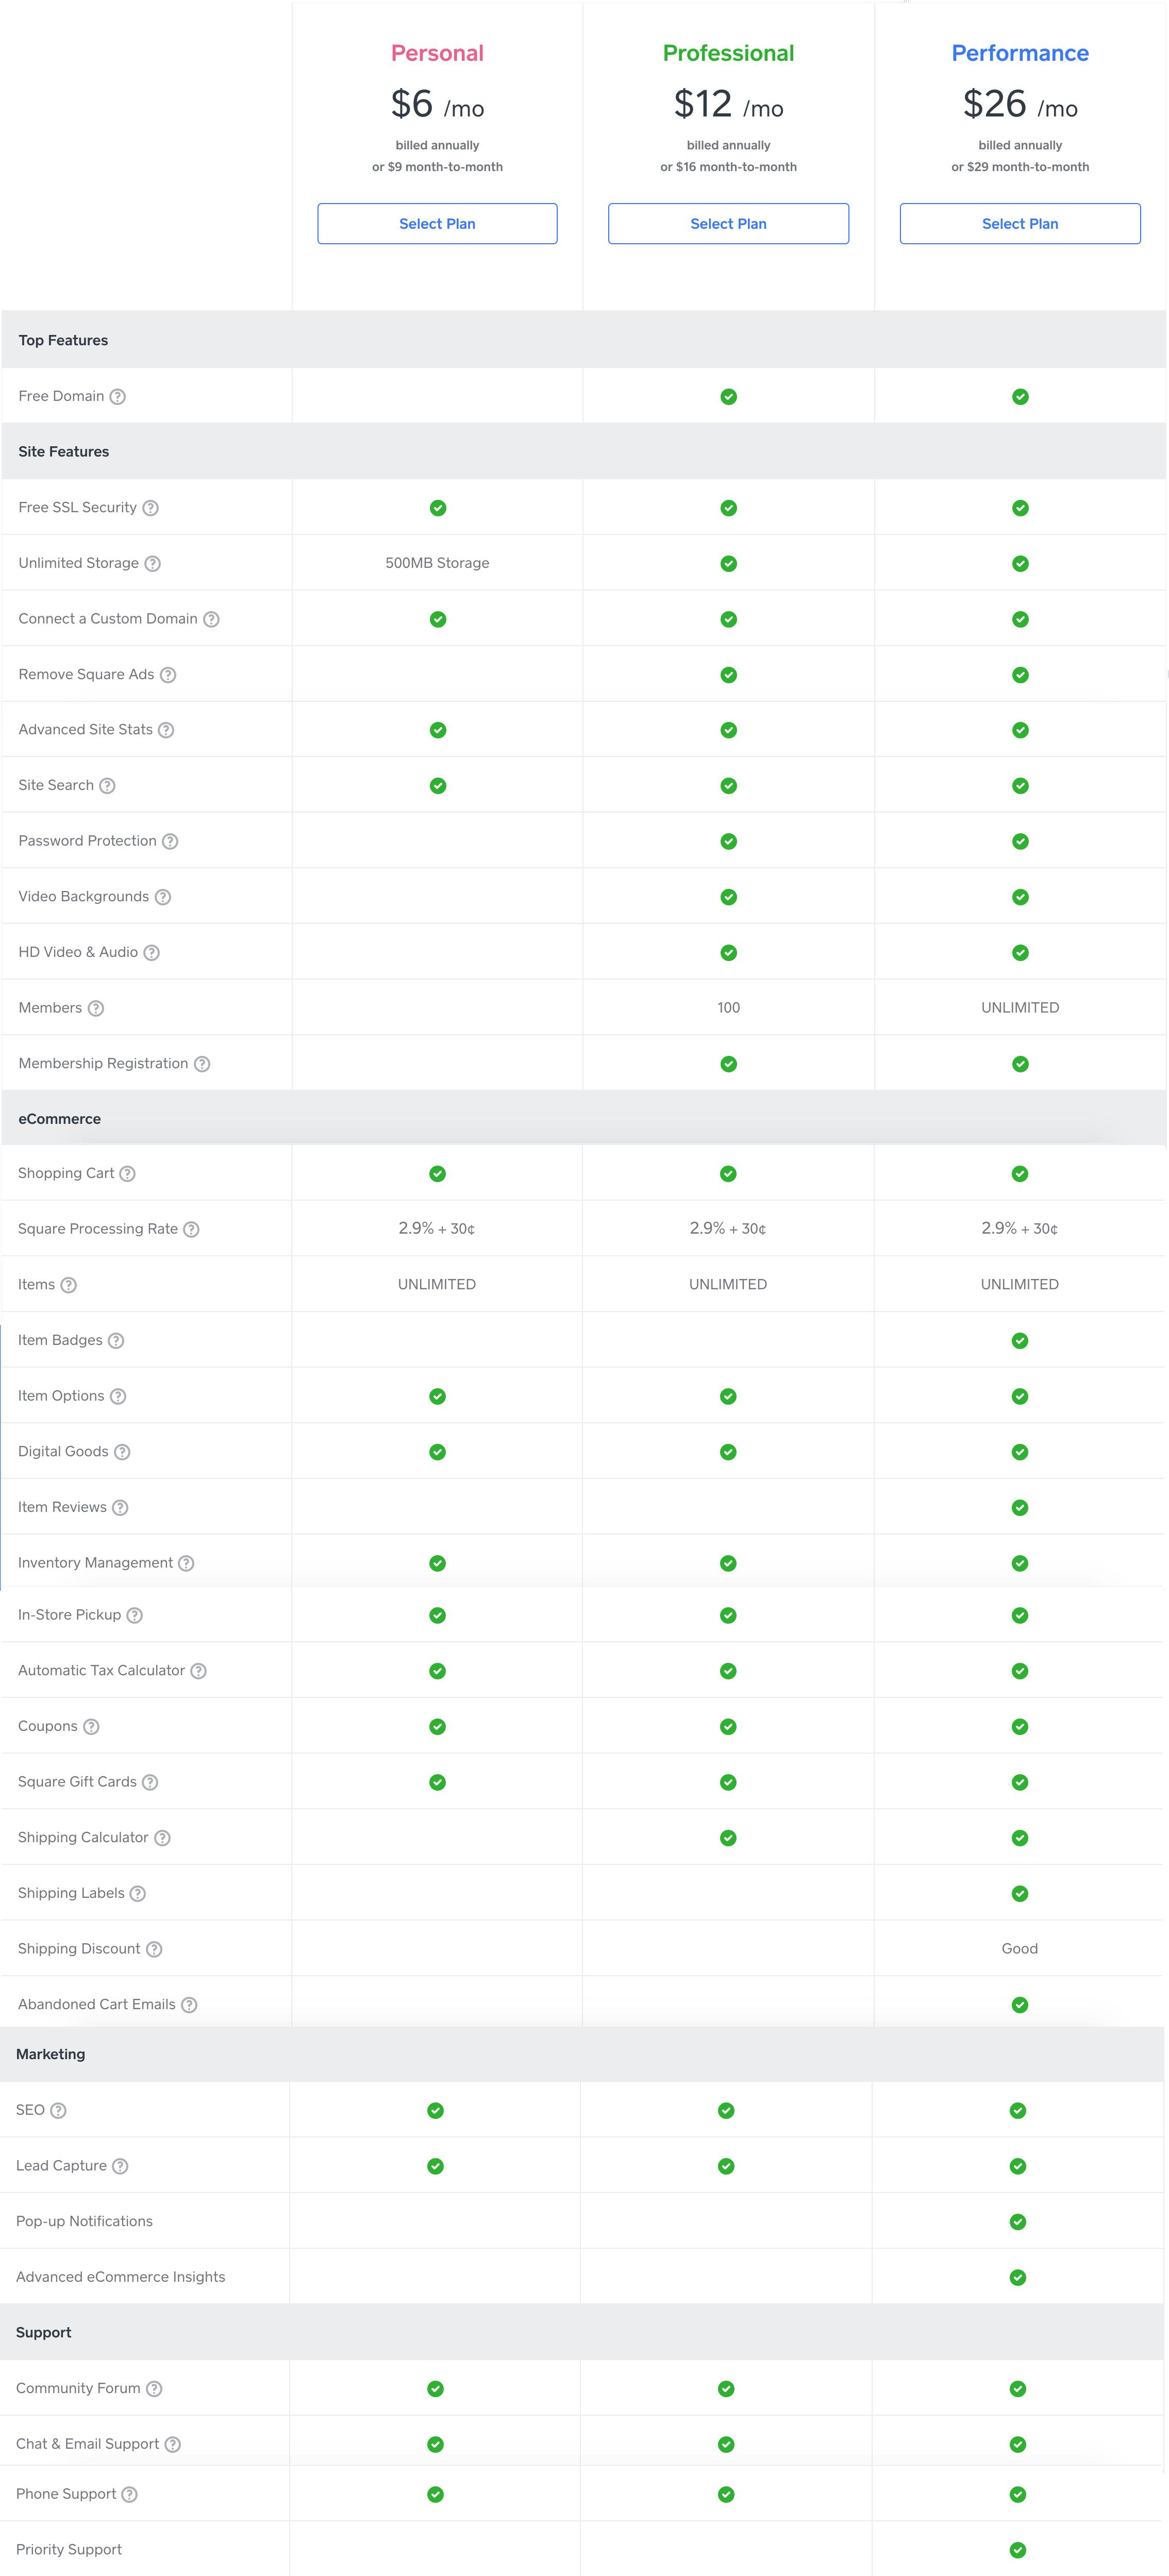Click the $26 /mo price text
Viewport: 1169px width, 2576px height.
tap(1020, 104)
